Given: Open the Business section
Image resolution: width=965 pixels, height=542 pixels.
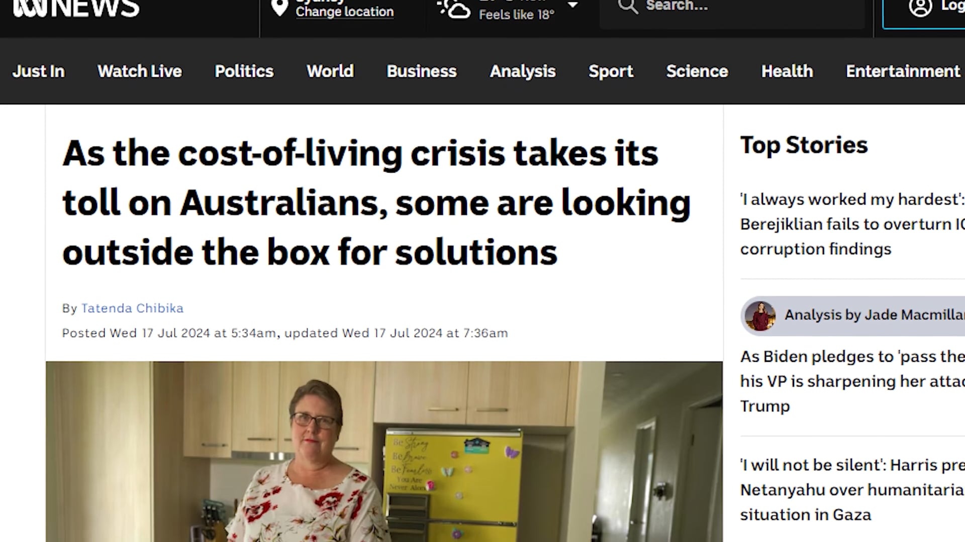Looking at the screenshot, I should pyautogui.click(x=422, y=71).
